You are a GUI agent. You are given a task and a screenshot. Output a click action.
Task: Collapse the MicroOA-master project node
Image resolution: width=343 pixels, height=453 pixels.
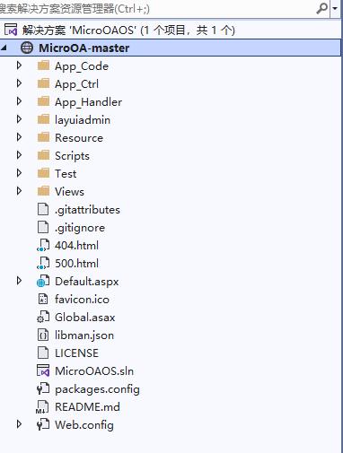pos(4,48)
